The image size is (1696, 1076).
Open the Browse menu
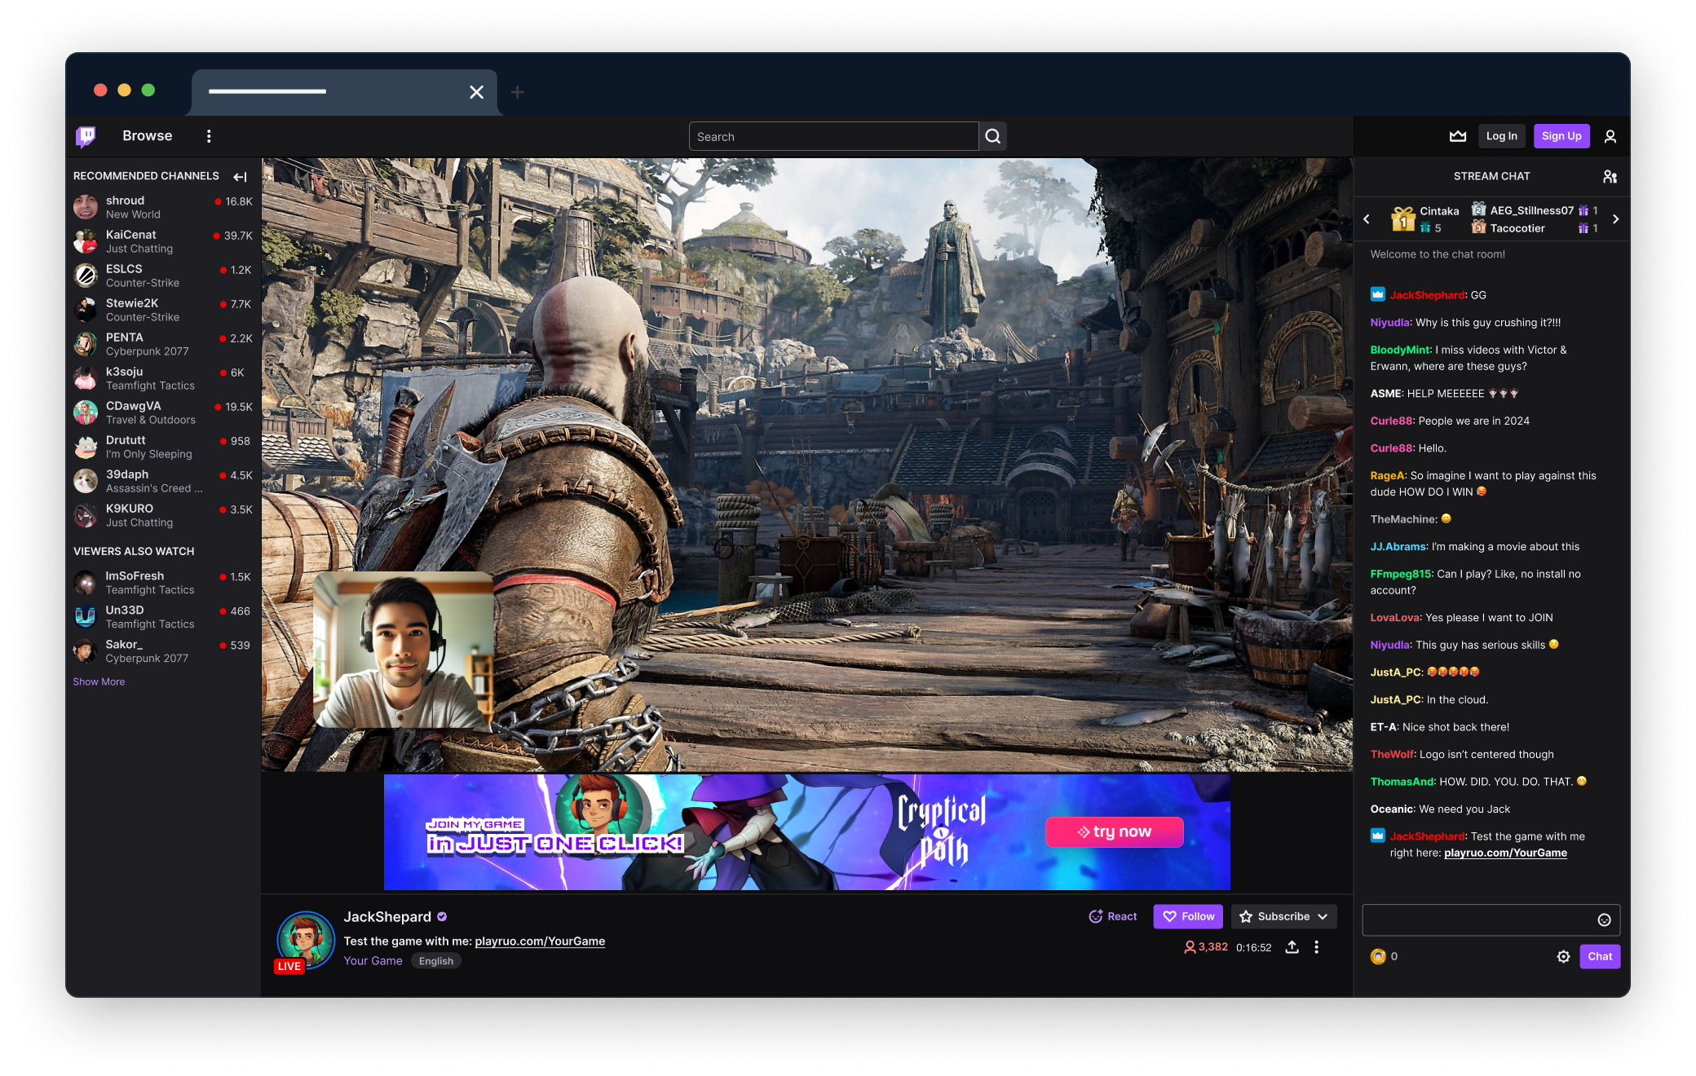coord(147,136)
